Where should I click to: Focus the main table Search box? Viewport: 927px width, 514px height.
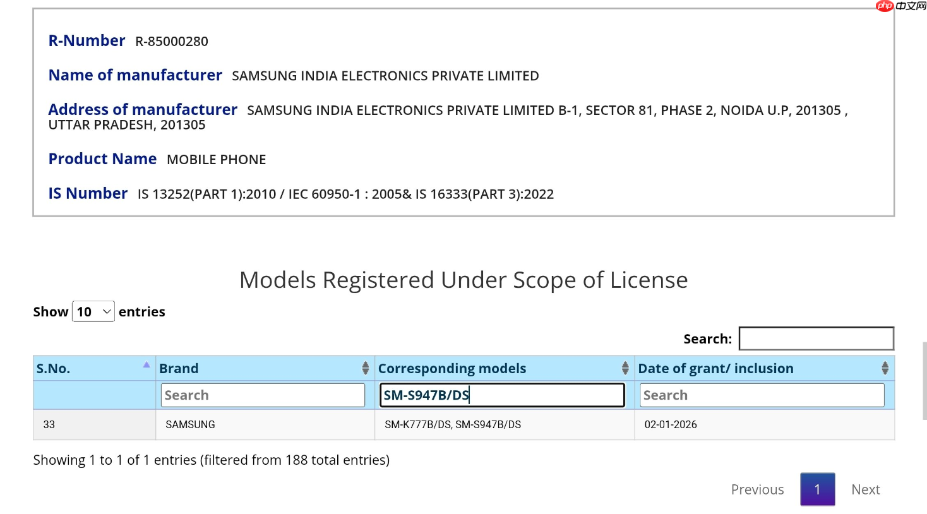pos(816,338)
